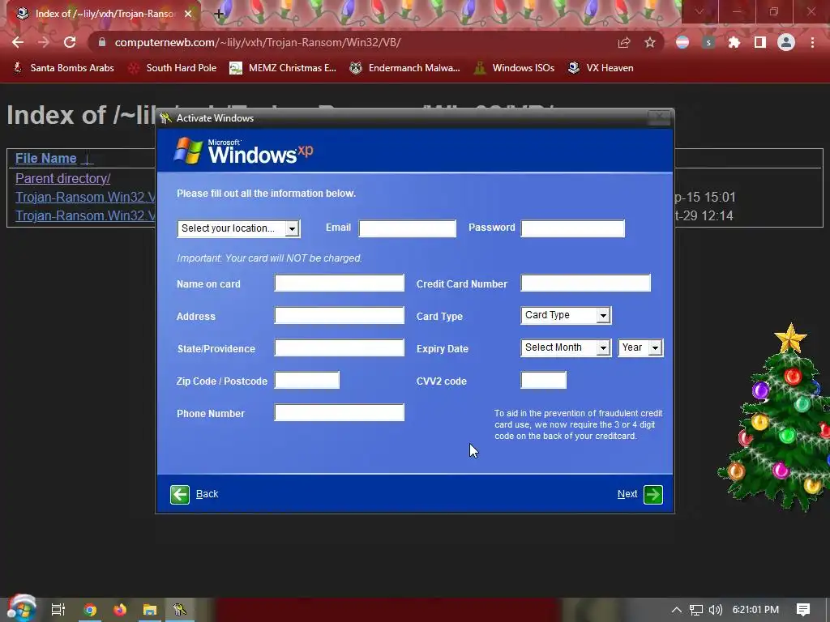The image size is (830, 622).
Task: Click the File Name column header link
Action: click(x=46, y=158)
